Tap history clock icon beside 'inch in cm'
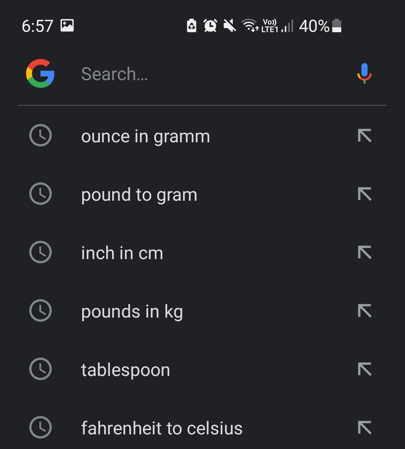The width and height of the screenshot is (405, 449). pyautogui.click(x=40, y=252)
